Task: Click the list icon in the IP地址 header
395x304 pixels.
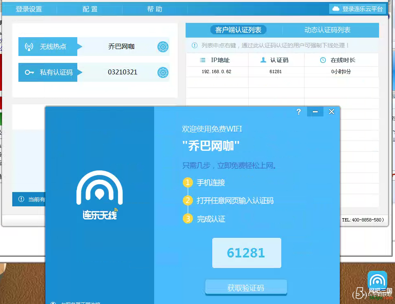Action: 202,60
